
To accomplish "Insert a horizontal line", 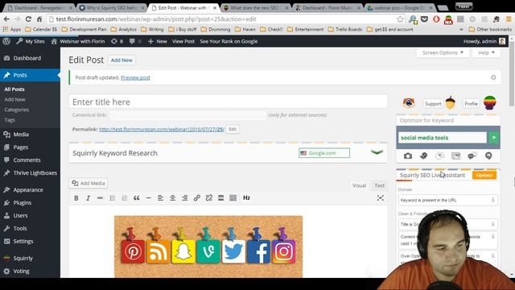I will 148,198.
